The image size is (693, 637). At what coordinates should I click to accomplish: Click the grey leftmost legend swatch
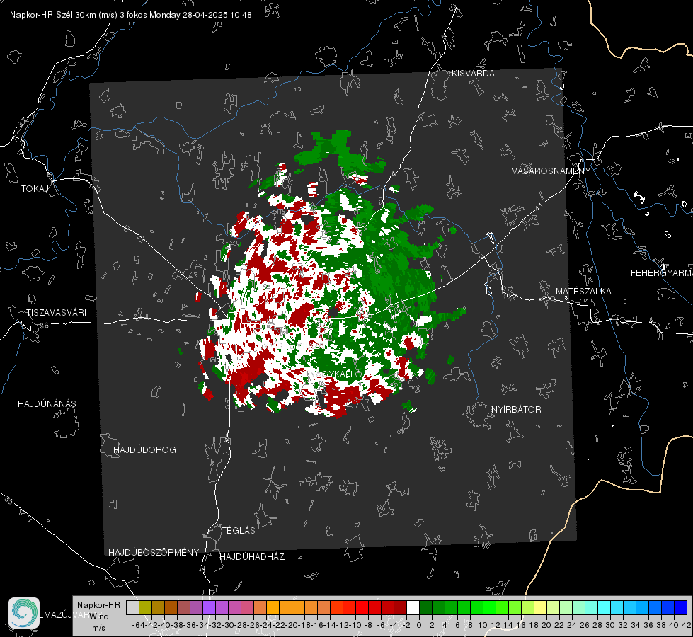click(x=132, y=607)
